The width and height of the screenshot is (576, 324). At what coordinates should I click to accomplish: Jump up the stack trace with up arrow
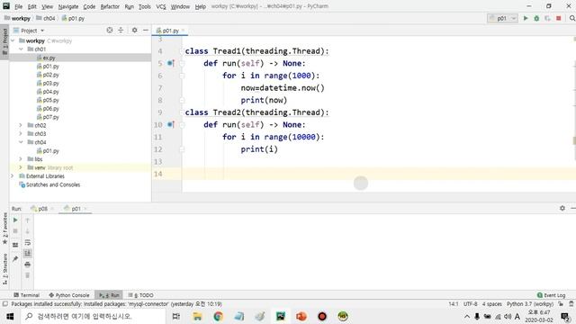[28, 220]
